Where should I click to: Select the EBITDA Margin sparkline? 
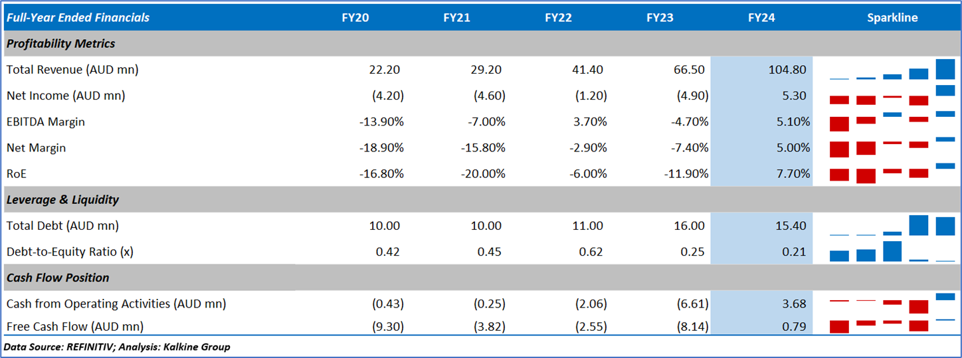coord(892,122)
